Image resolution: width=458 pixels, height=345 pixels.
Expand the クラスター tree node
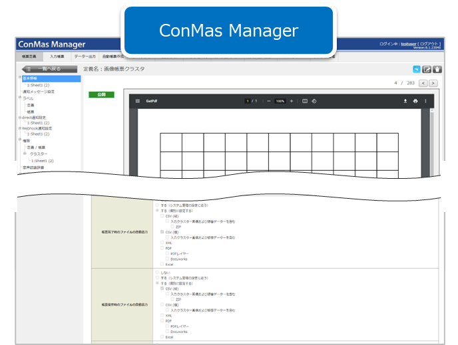pos(25,154)
